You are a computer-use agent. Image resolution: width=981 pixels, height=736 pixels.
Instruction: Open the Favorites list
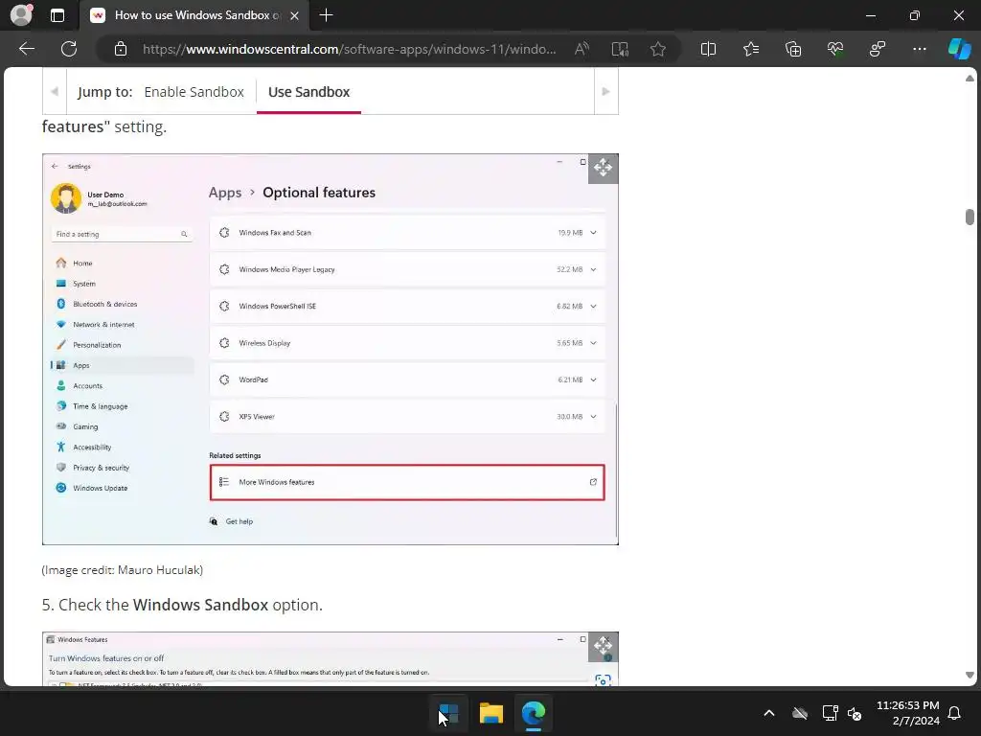[x=751, y=49]
